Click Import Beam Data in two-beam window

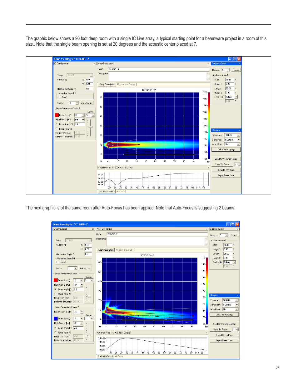[224, 341]
